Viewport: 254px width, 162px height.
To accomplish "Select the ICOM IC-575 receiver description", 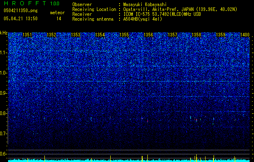I will (162, 14).
